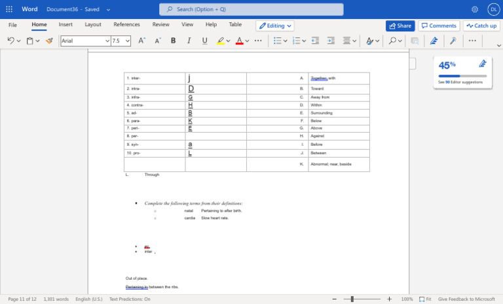Viewport: 503px width, 304px height.
Task: Select the Format Painter icon
Action: point(49,41)
